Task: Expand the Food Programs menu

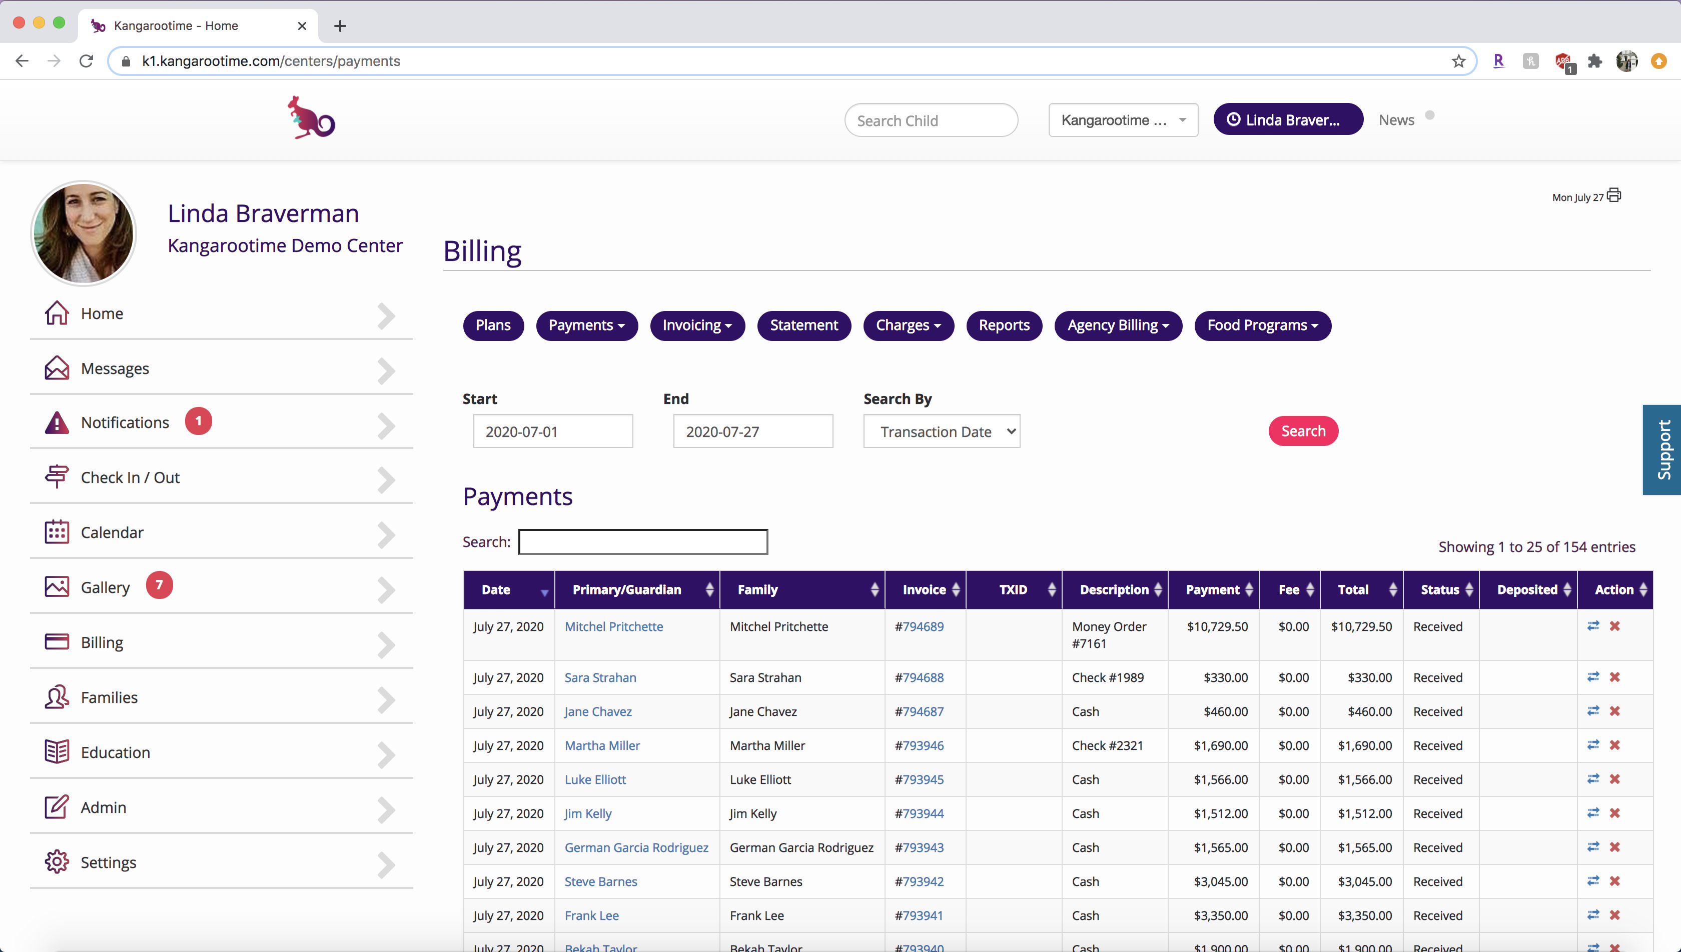Action: click(1262, 325)
